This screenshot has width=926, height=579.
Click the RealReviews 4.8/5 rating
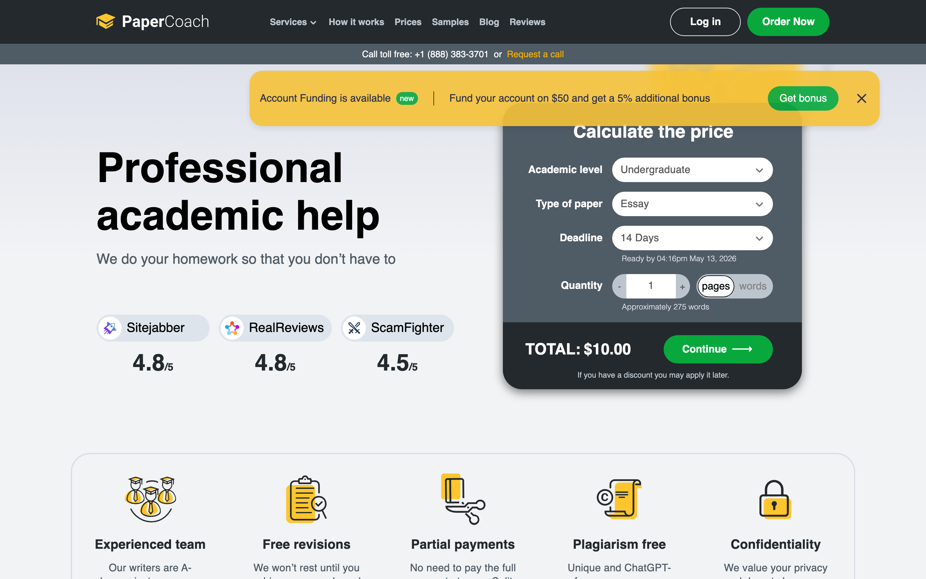275,363
